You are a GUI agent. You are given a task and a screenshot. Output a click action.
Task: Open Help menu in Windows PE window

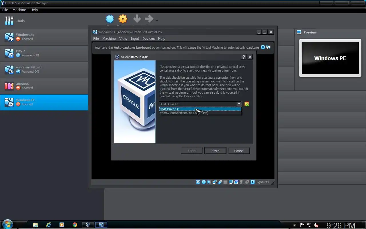[x=162, y=38]
